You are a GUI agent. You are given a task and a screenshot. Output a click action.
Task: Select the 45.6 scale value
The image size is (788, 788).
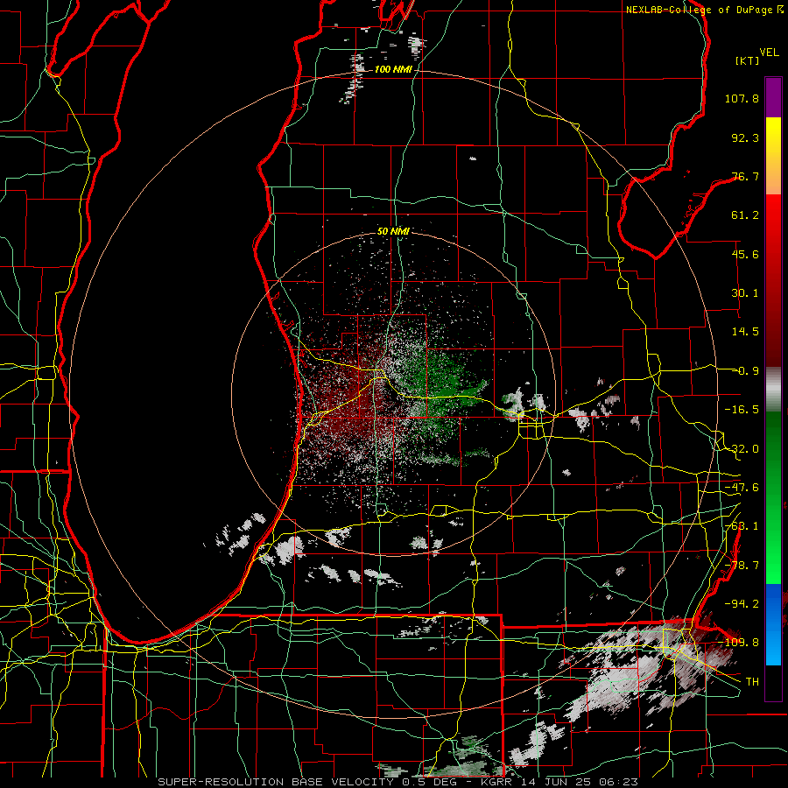click(745, 254)
